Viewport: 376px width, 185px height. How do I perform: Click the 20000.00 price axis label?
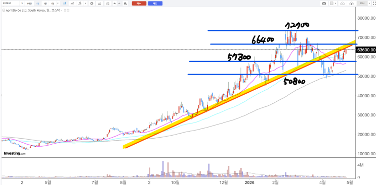pos(366,135)
